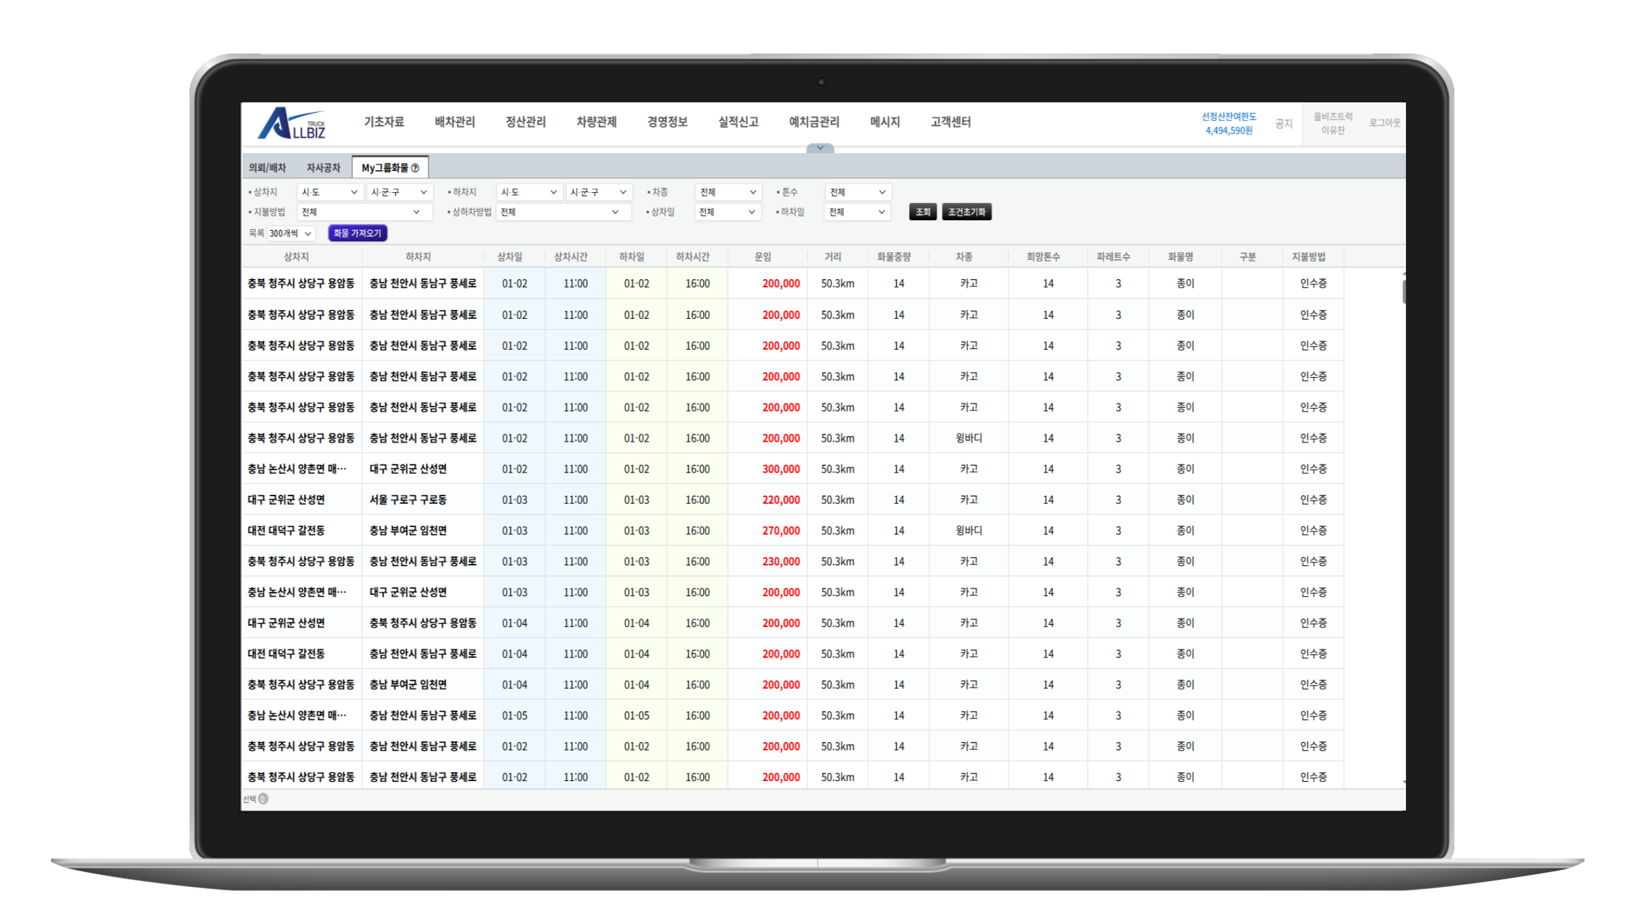Open the 차량관제 menu
Screen dimensions: 1639x922
coord(596,122)
